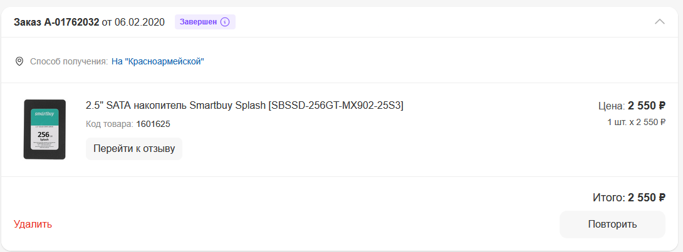Open the "На Красноармейской" pickup point link
683x252 pixels.
[158, 61]
